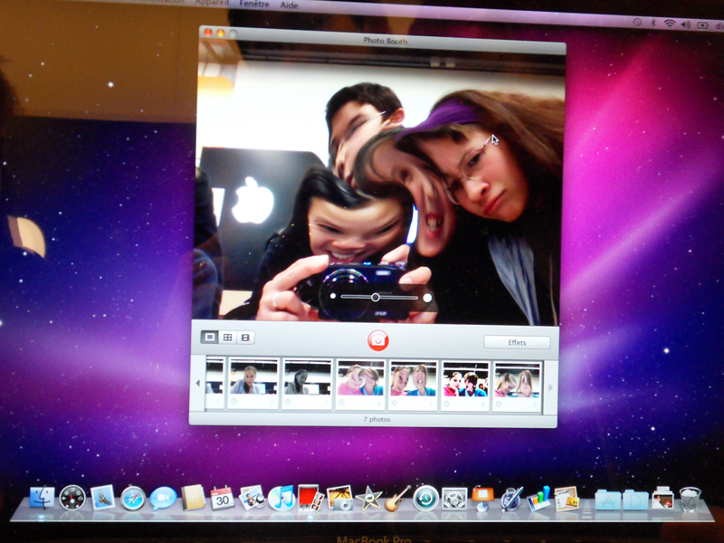Click the distortion effect slider handle

click(376, 297)
